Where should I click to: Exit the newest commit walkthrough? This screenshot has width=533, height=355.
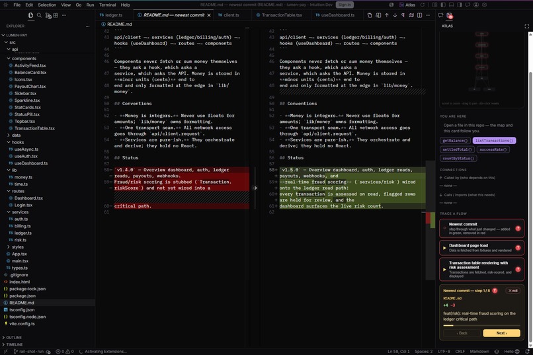tap(512, 291)
